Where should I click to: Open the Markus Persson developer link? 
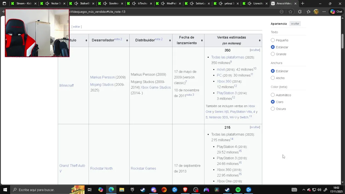[x=102, y=77]
